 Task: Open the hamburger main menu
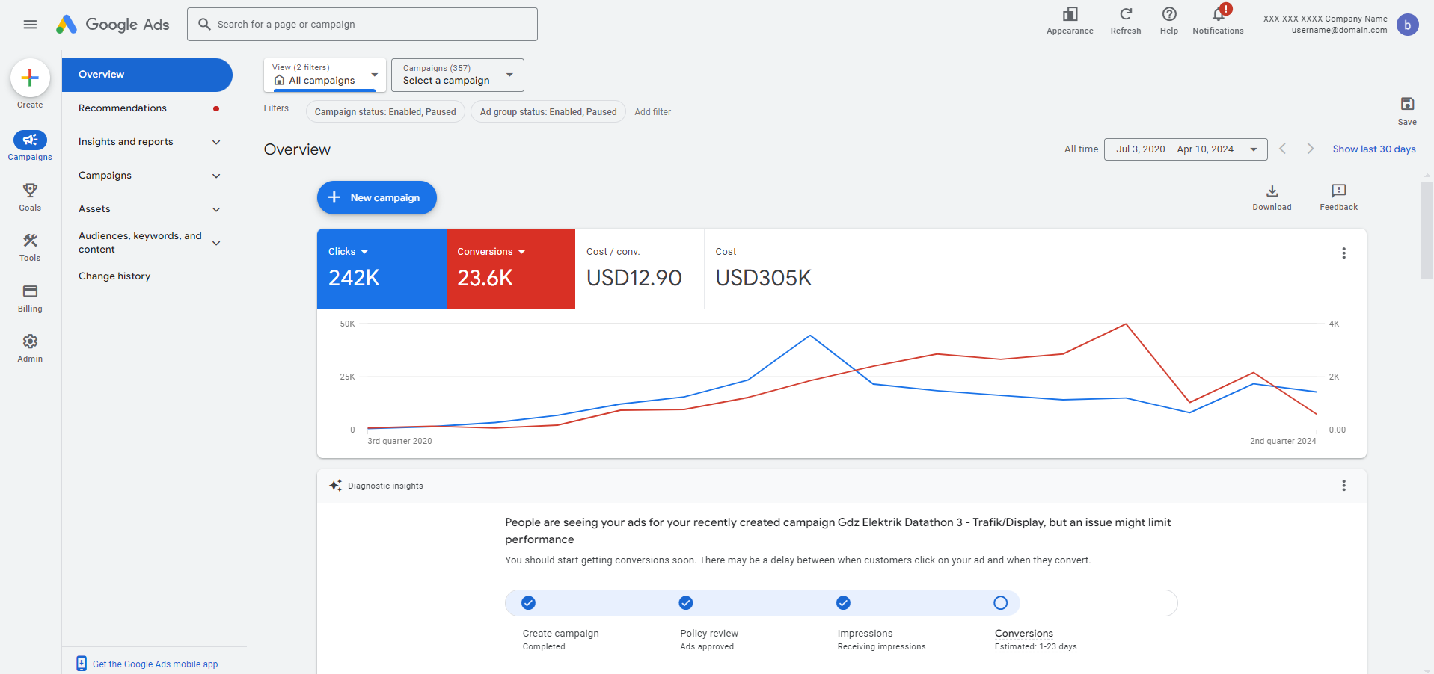(30, 25)
